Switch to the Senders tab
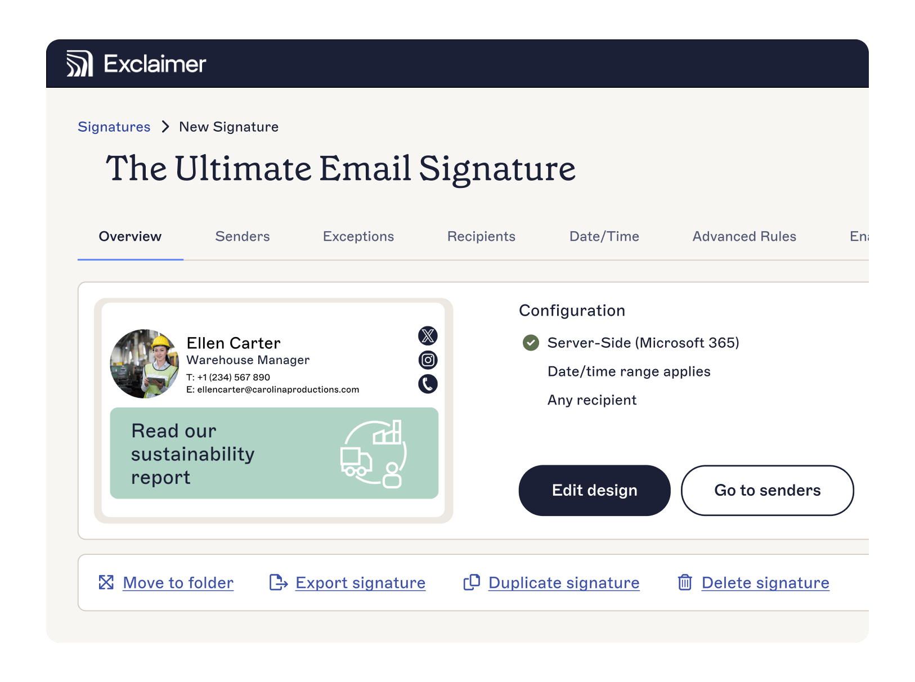The image size is (915, 682). coord(242,236)
